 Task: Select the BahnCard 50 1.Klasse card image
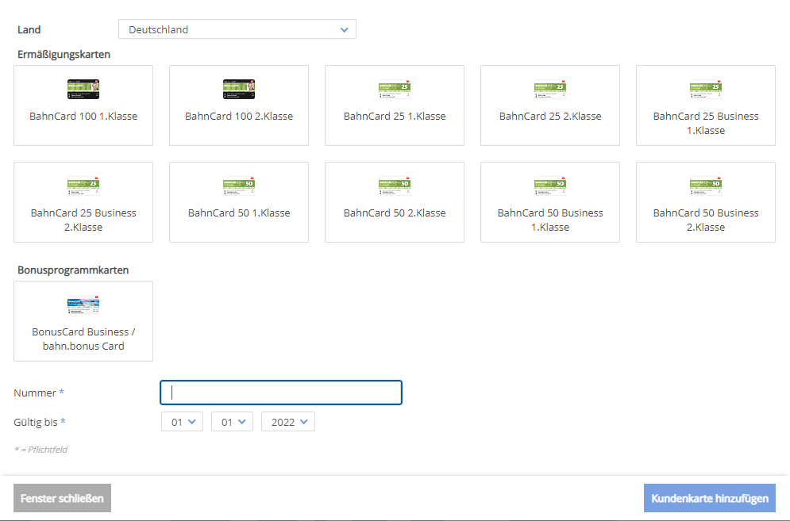pos(239,186)
